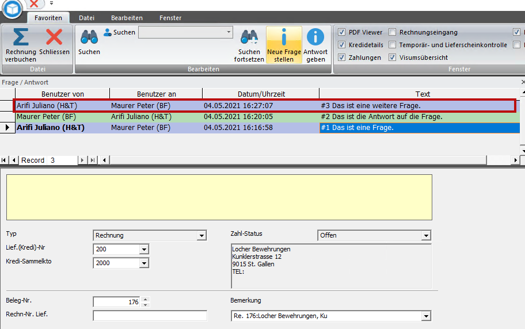Open the Fenster ribbon tab
525x329 pixels.
click(x=170, y=18)
